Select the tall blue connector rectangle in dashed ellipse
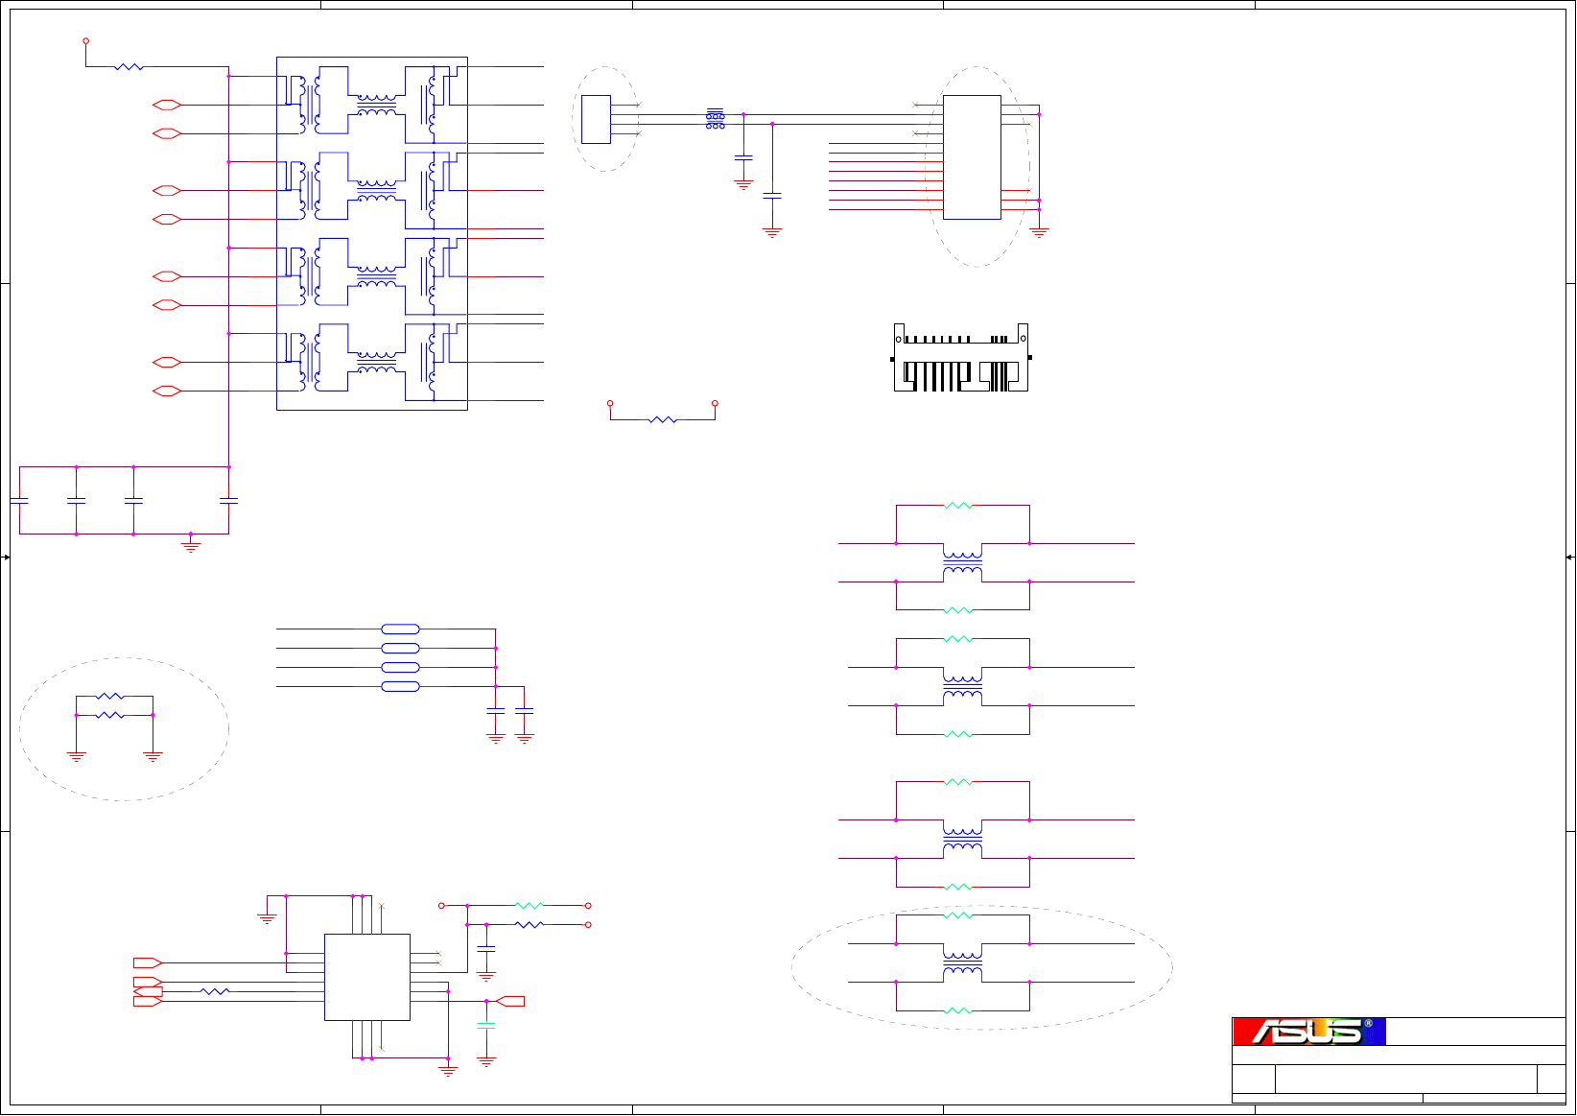This screenshot has width=1577, height=1116. click(972, 157)
